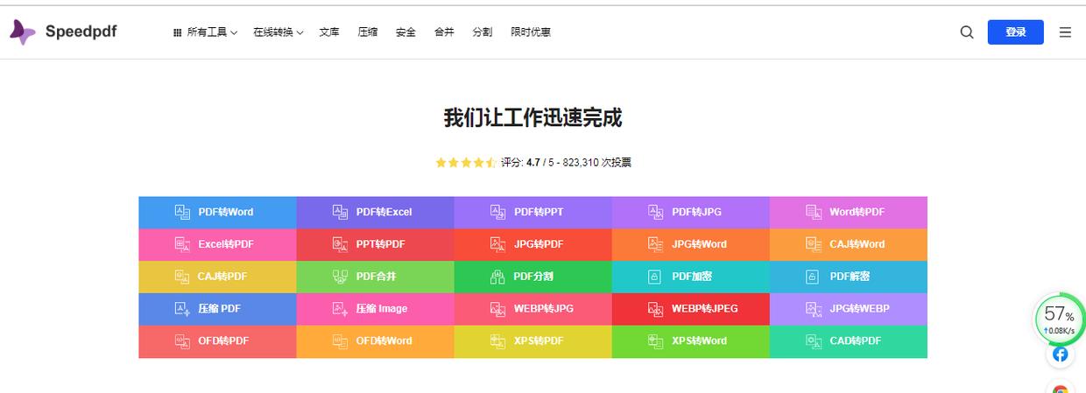Open the 限时优惠 menu item
Viewport: 1086px width, 393px height.
click(531, 32)
